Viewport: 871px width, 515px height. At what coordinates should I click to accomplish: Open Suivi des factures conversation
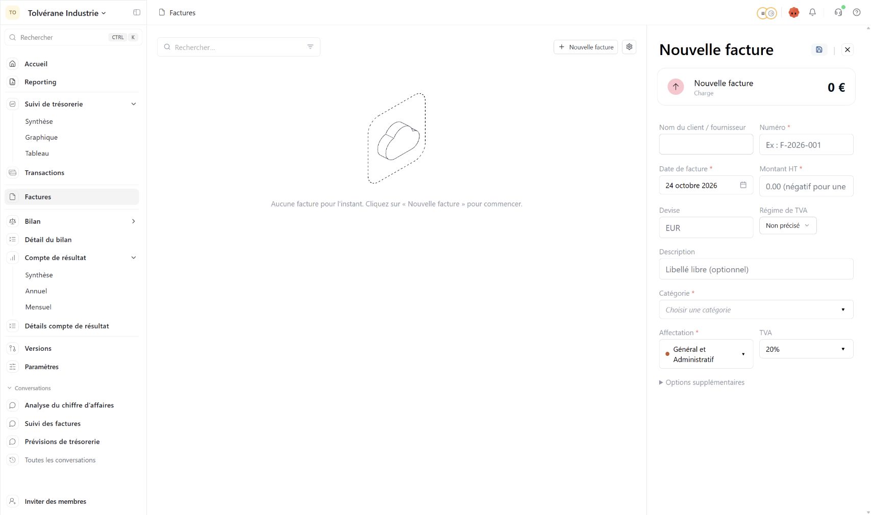72,424
